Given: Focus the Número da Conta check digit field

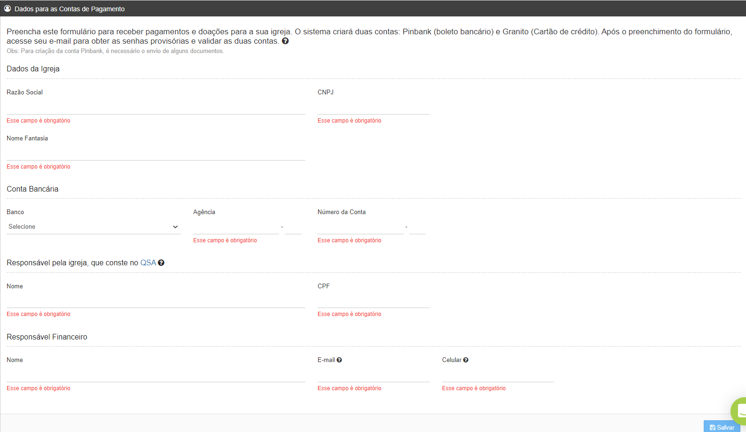Looking at the screenshot, I should click(x=417, y=227).
